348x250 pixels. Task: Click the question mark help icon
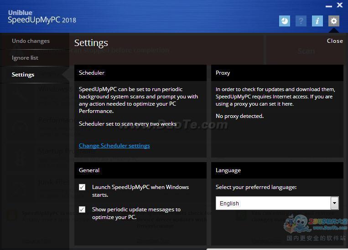301,21
